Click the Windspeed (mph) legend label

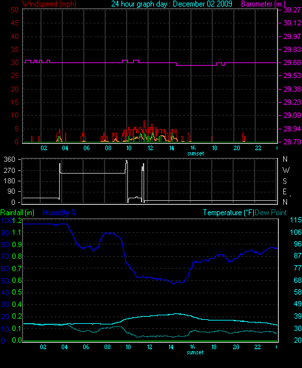point(49,4)
